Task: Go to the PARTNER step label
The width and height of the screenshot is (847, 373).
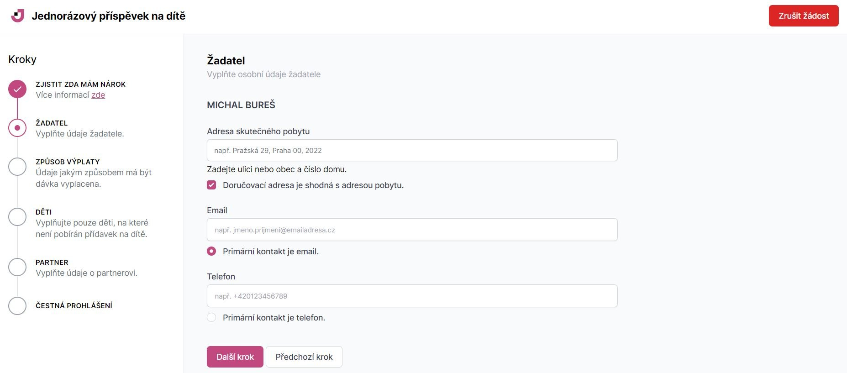Action: pyautogui.click(x=52, y=263)
